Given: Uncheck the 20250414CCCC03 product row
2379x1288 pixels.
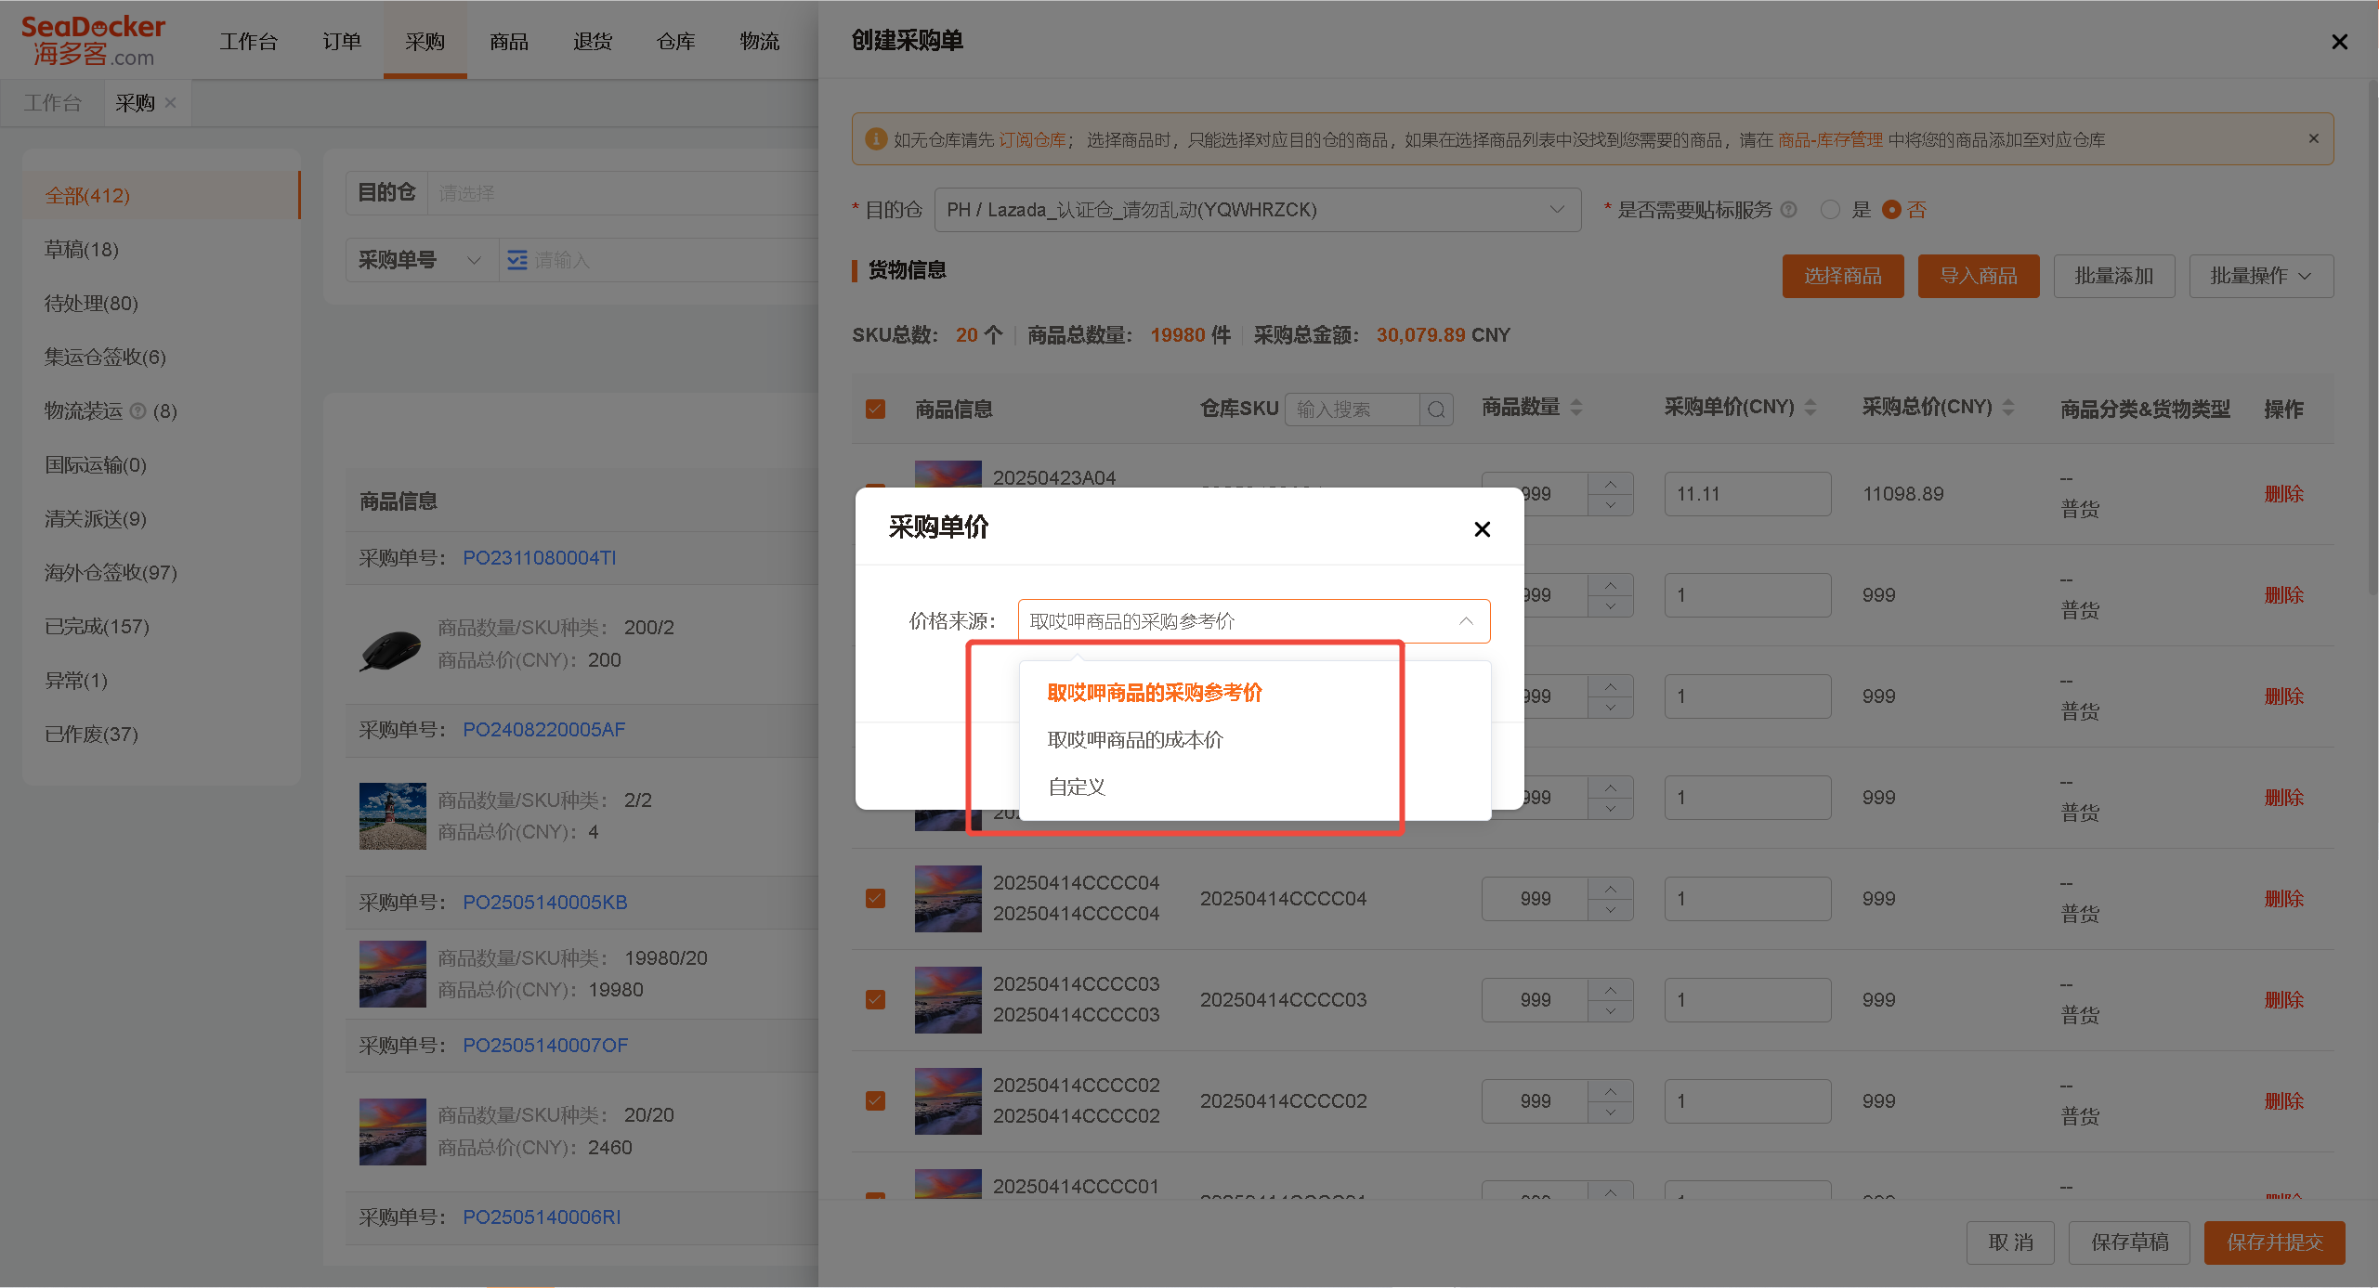Looking at the screenshot, I should click(x=875, y=1000).
